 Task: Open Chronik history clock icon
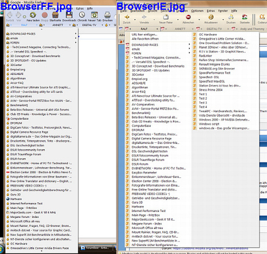(x=82, y=15)
